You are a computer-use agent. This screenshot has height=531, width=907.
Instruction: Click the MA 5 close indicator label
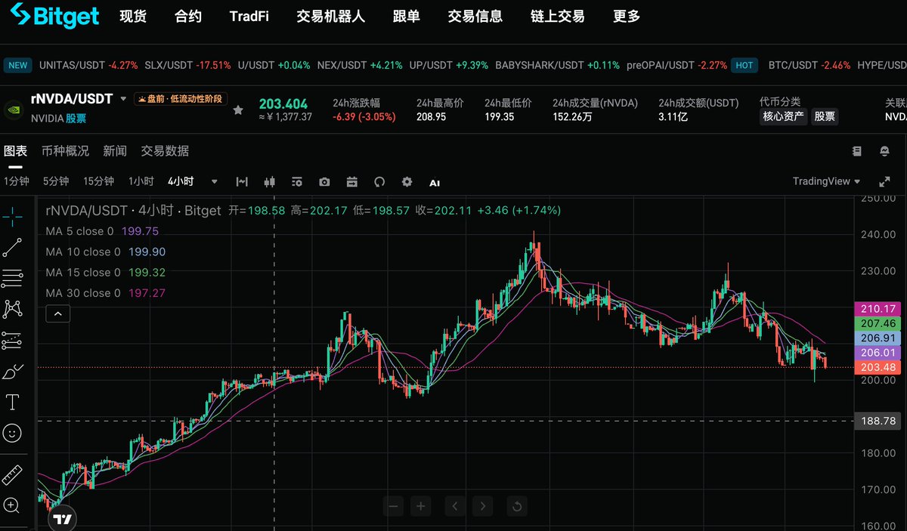[79, 231]
